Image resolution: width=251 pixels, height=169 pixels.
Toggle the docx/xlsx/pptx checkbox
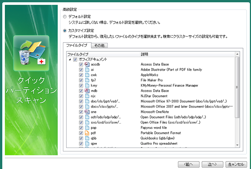[81, 107]
